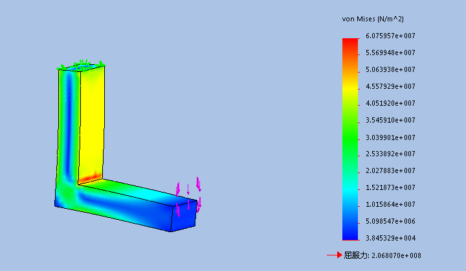Select the maximum stress value 6.075957e+007
Screen dimensions: 466x271
tap(390, 36)
